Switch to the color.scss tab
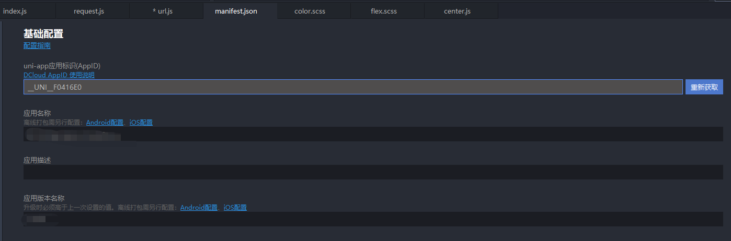Image resolution: width=731 pixels, height=241 pixels. tap(310, 11)
